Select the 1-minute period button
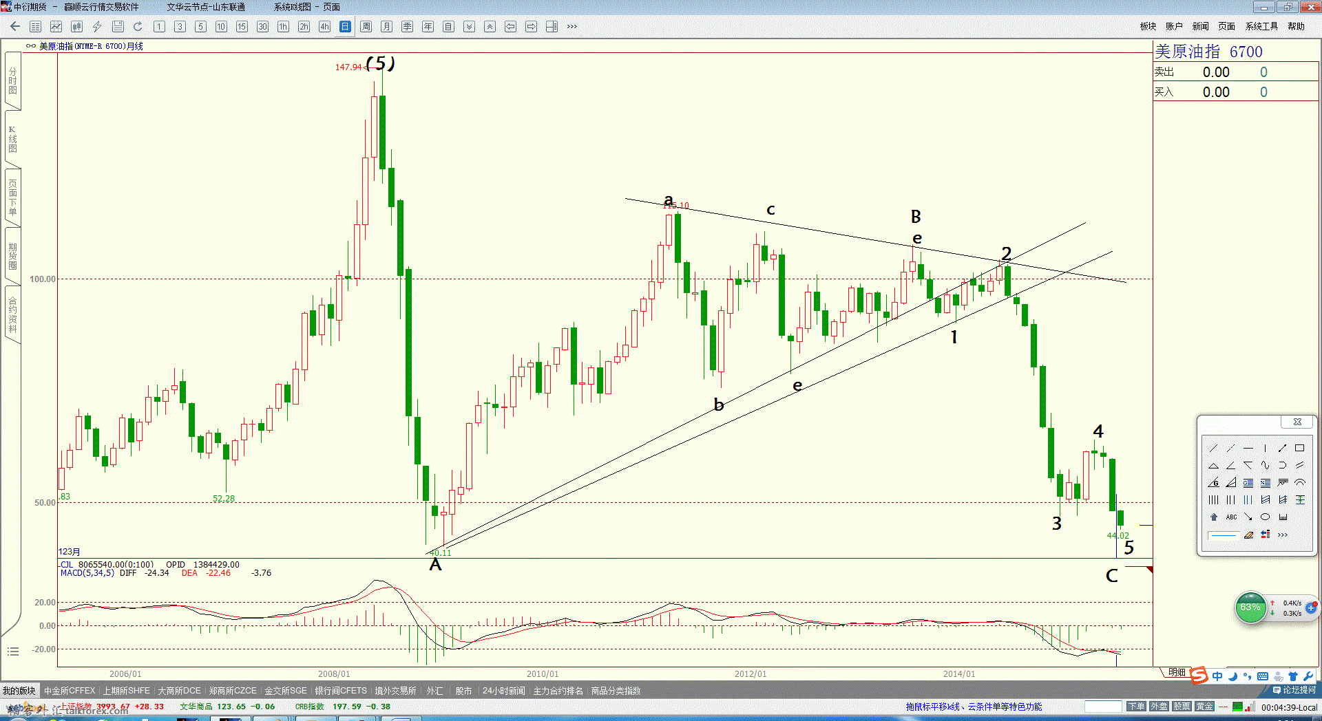 (x=159, y=26)
